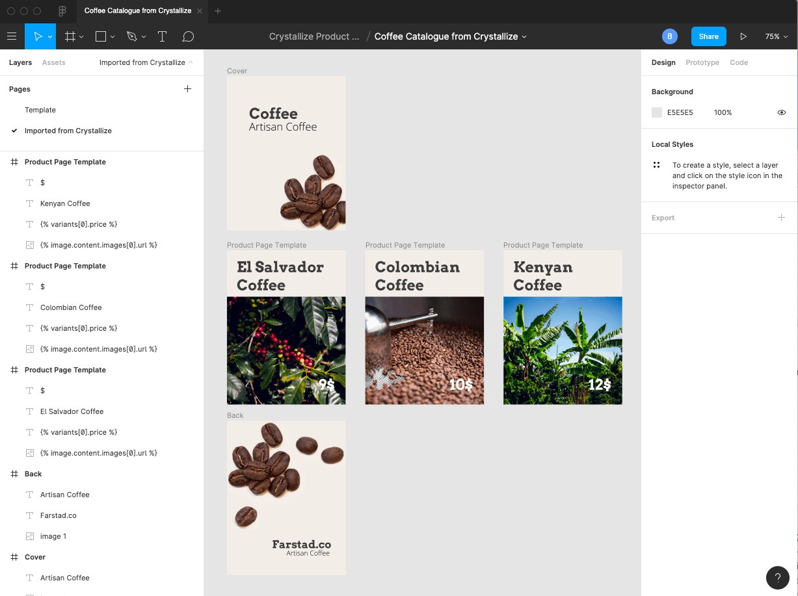
Task: Click the local styles four-dot icon
Action: tap(657, 165)
